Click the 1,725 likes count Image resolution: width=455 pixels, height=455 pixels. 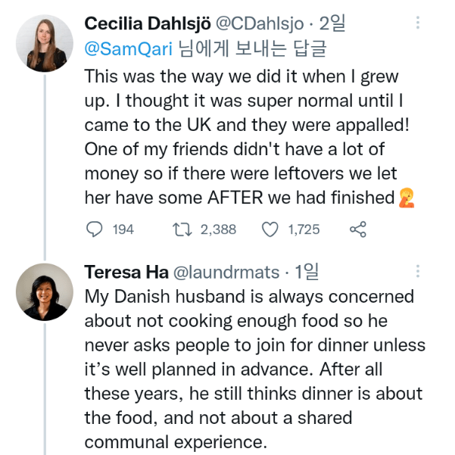click(x=304, y=229)
